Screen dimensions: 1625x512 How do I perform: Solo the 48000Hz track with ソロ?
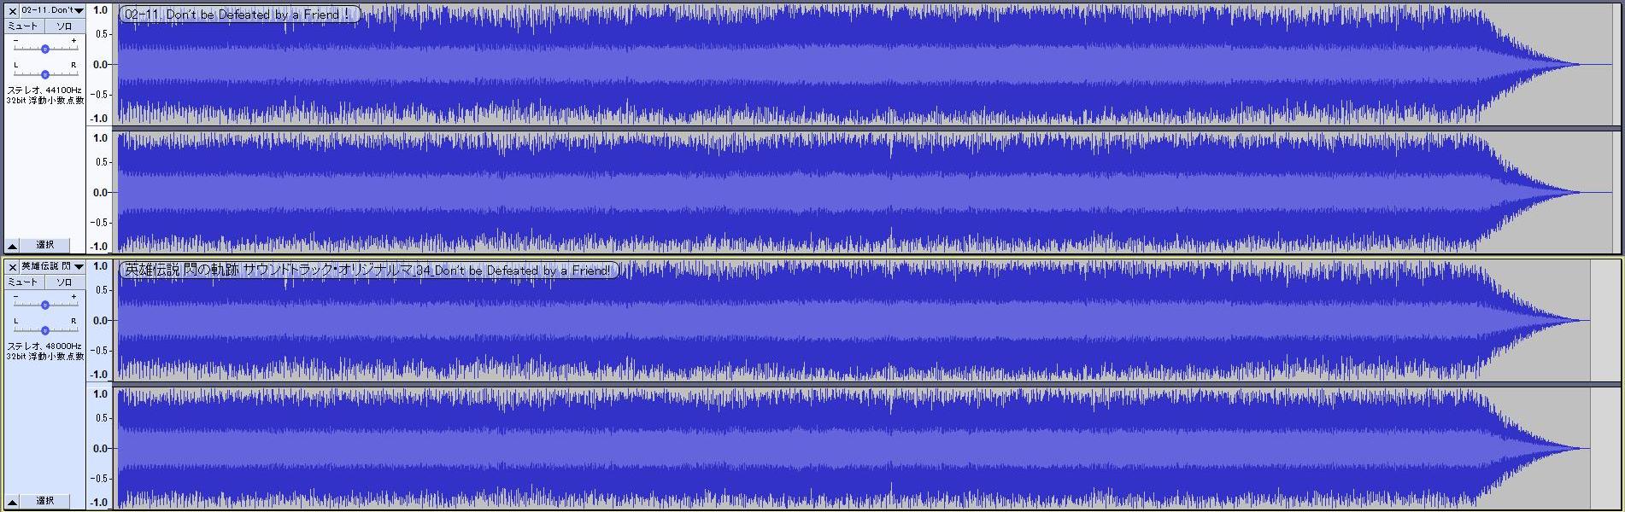tap(64, 282)
